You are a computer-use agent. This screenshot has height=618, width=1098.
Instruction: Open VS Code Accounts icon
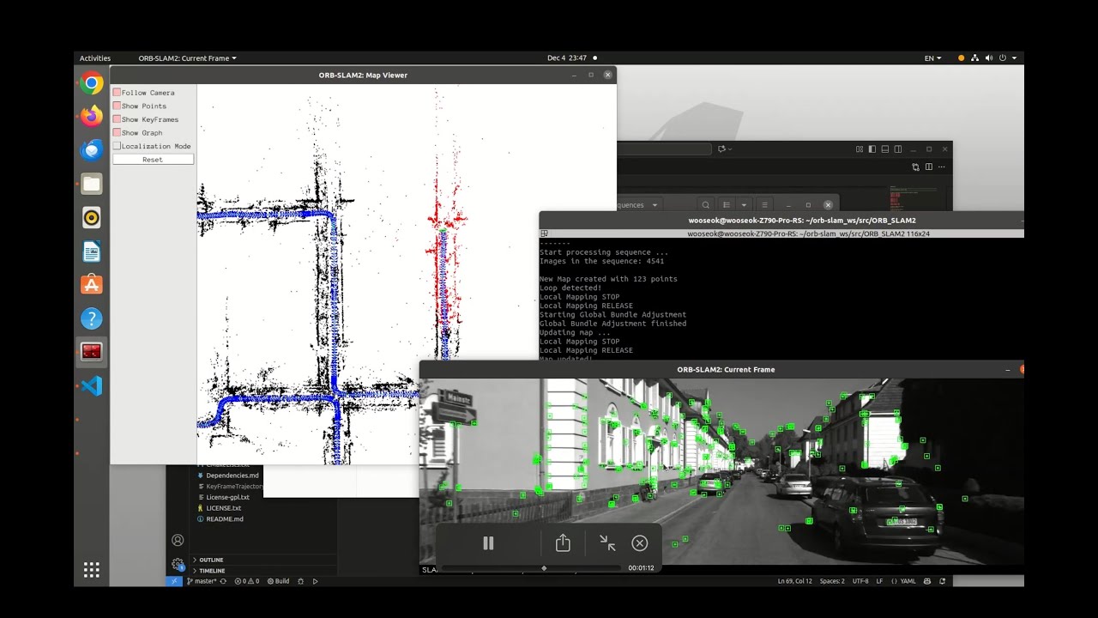(178, 540)
